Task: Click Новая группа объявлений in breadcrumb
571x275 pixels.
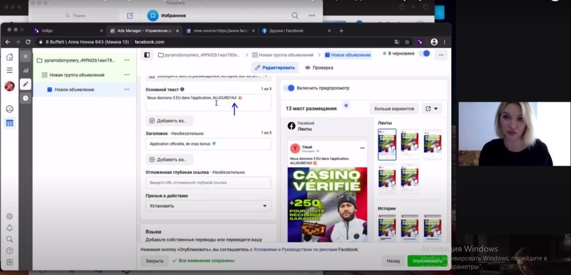Action: point(282,55)
